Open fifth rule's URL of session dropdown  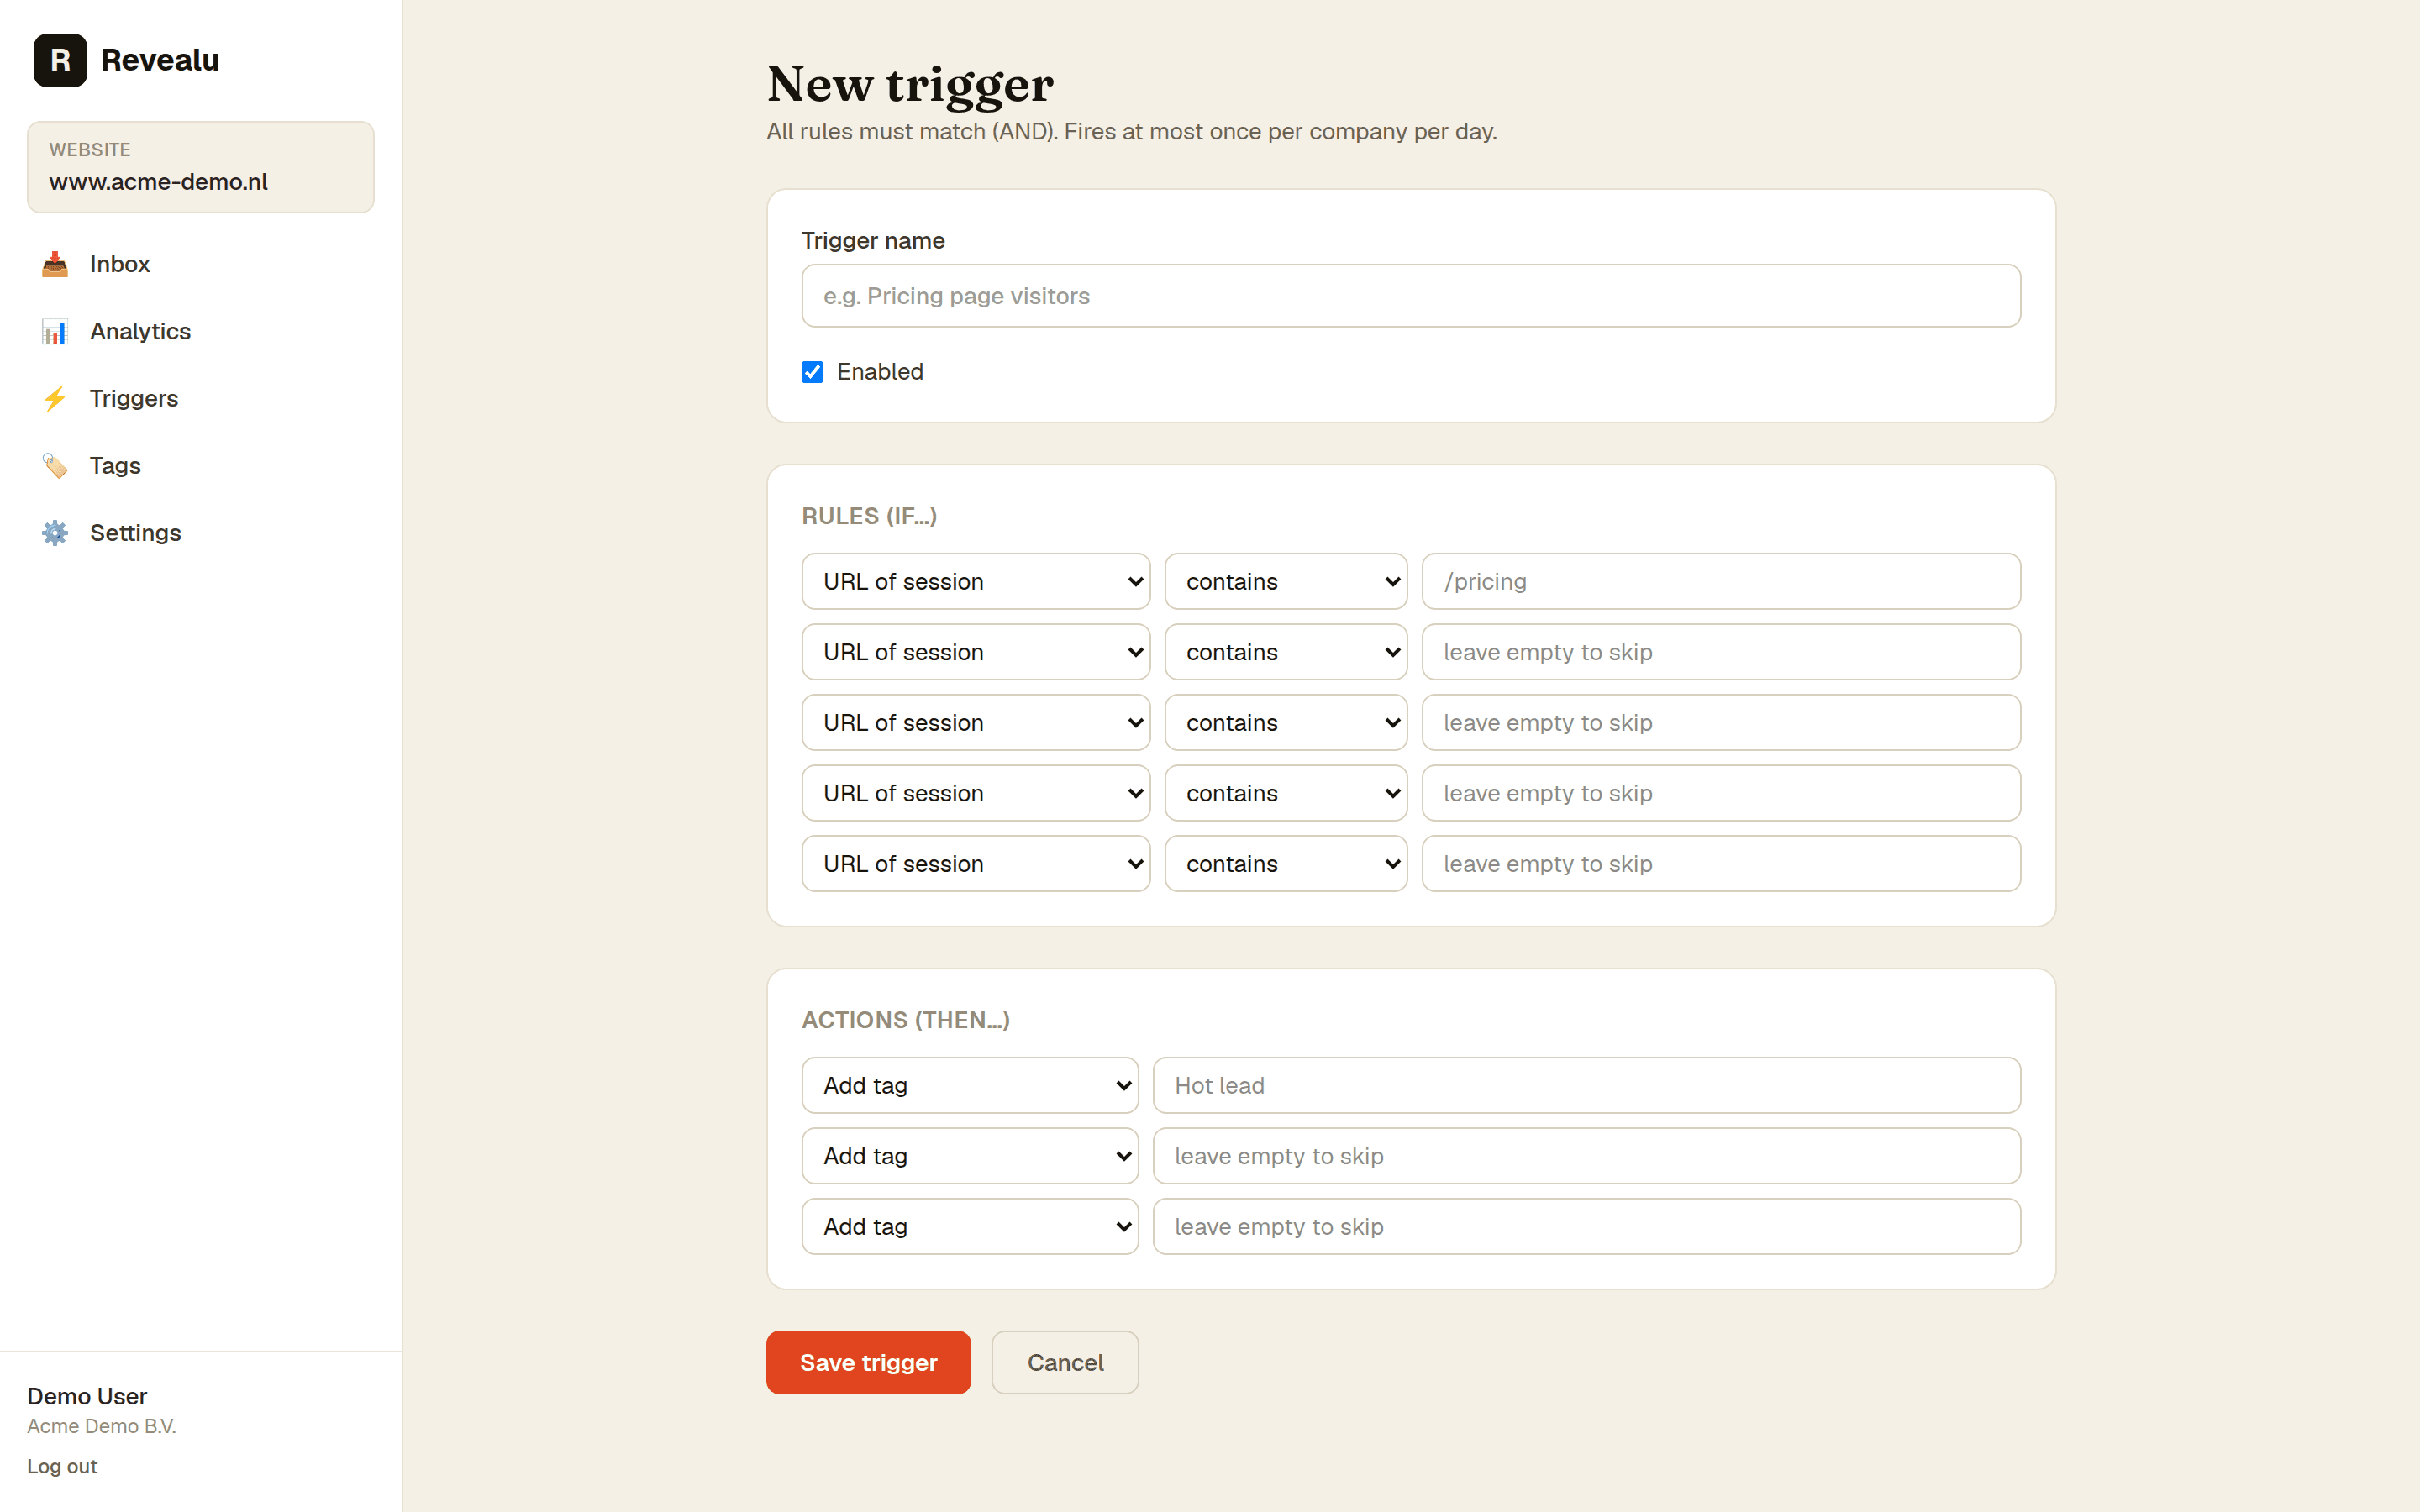976,863
